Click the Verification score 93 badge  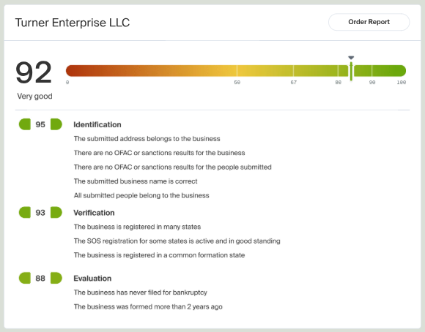pos(40,212)
